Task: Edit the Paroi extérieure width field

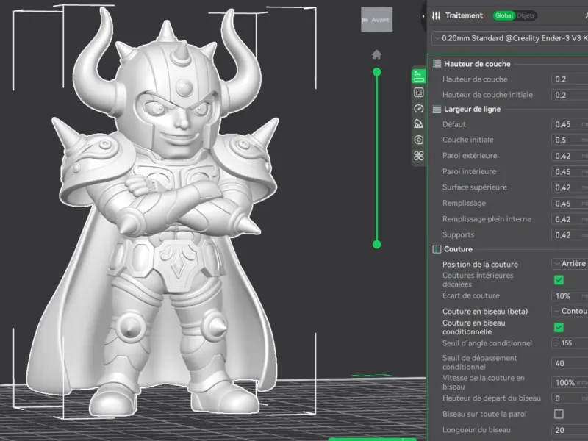Action: 570,156
